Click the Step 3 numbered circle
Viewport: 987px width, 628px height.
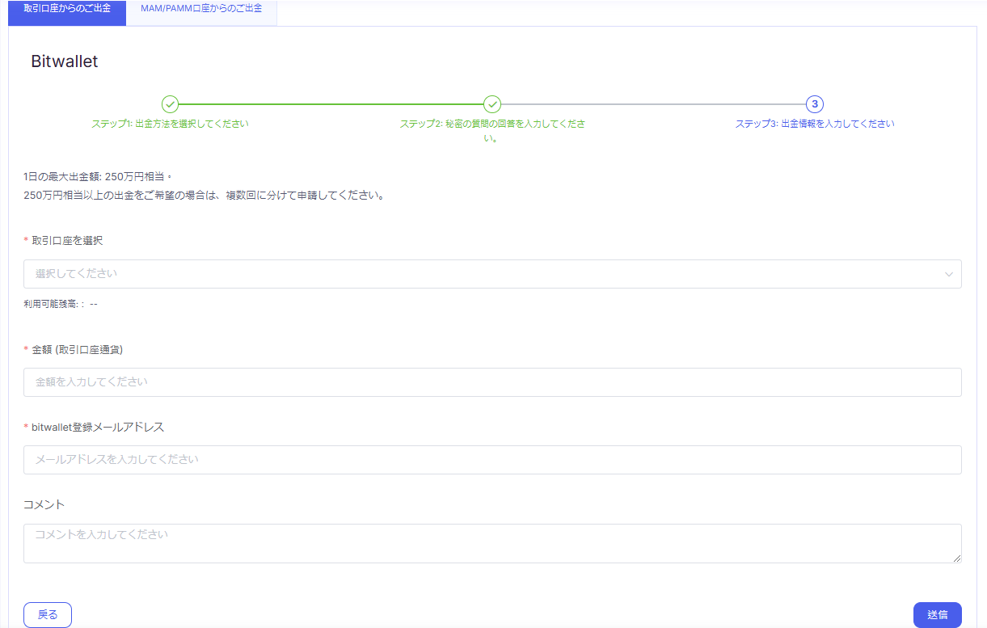tap(815, 104)
